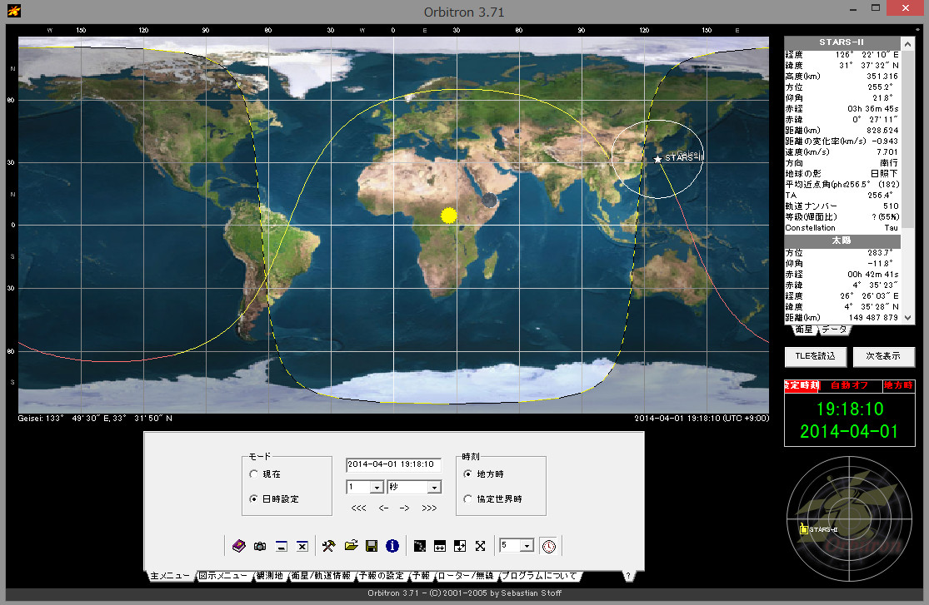929x605 pixels.
Task: Click the TLEを読込 button
Action: [815, 356]
